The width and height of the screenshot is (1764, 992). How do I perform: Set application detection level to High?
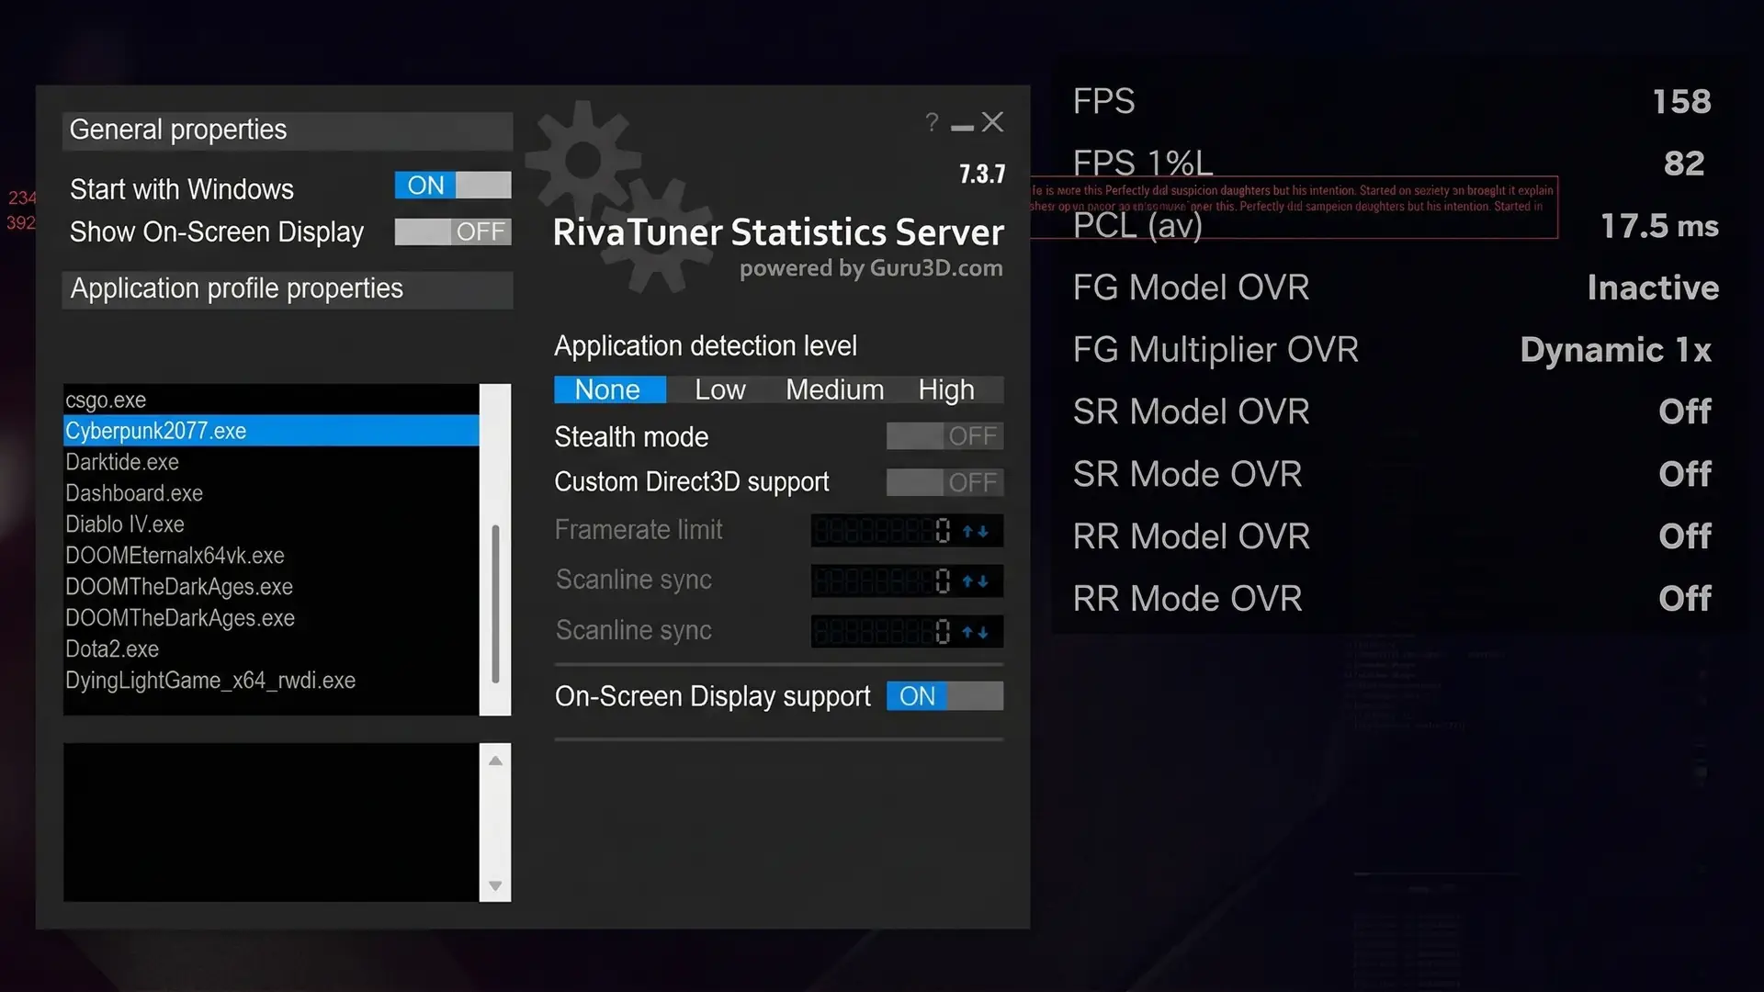946,389
